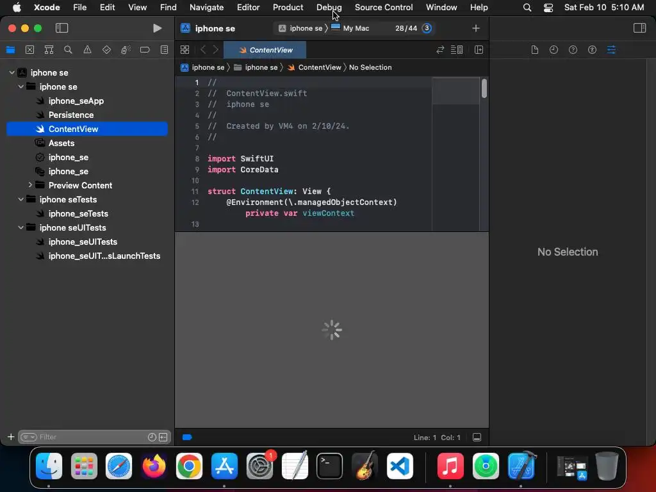Open the Assets catalog

(x=61, y=143)
